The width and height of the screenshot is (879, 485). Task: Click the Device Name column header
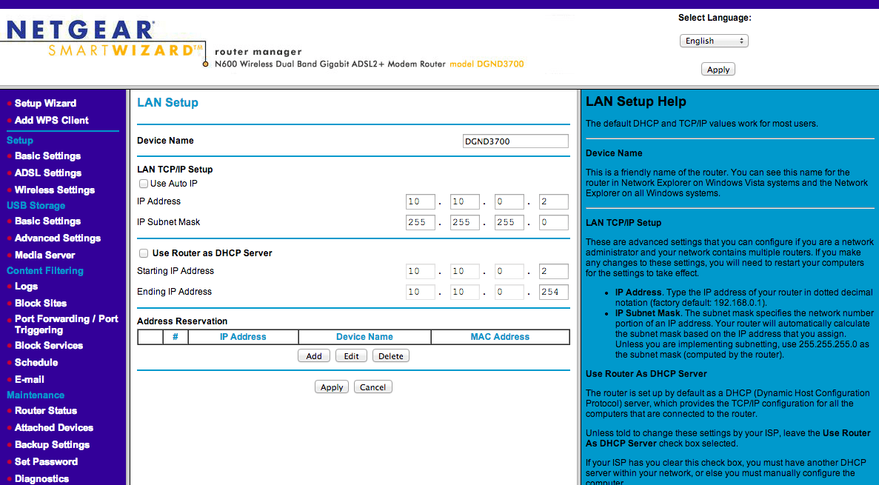point(364,336)
